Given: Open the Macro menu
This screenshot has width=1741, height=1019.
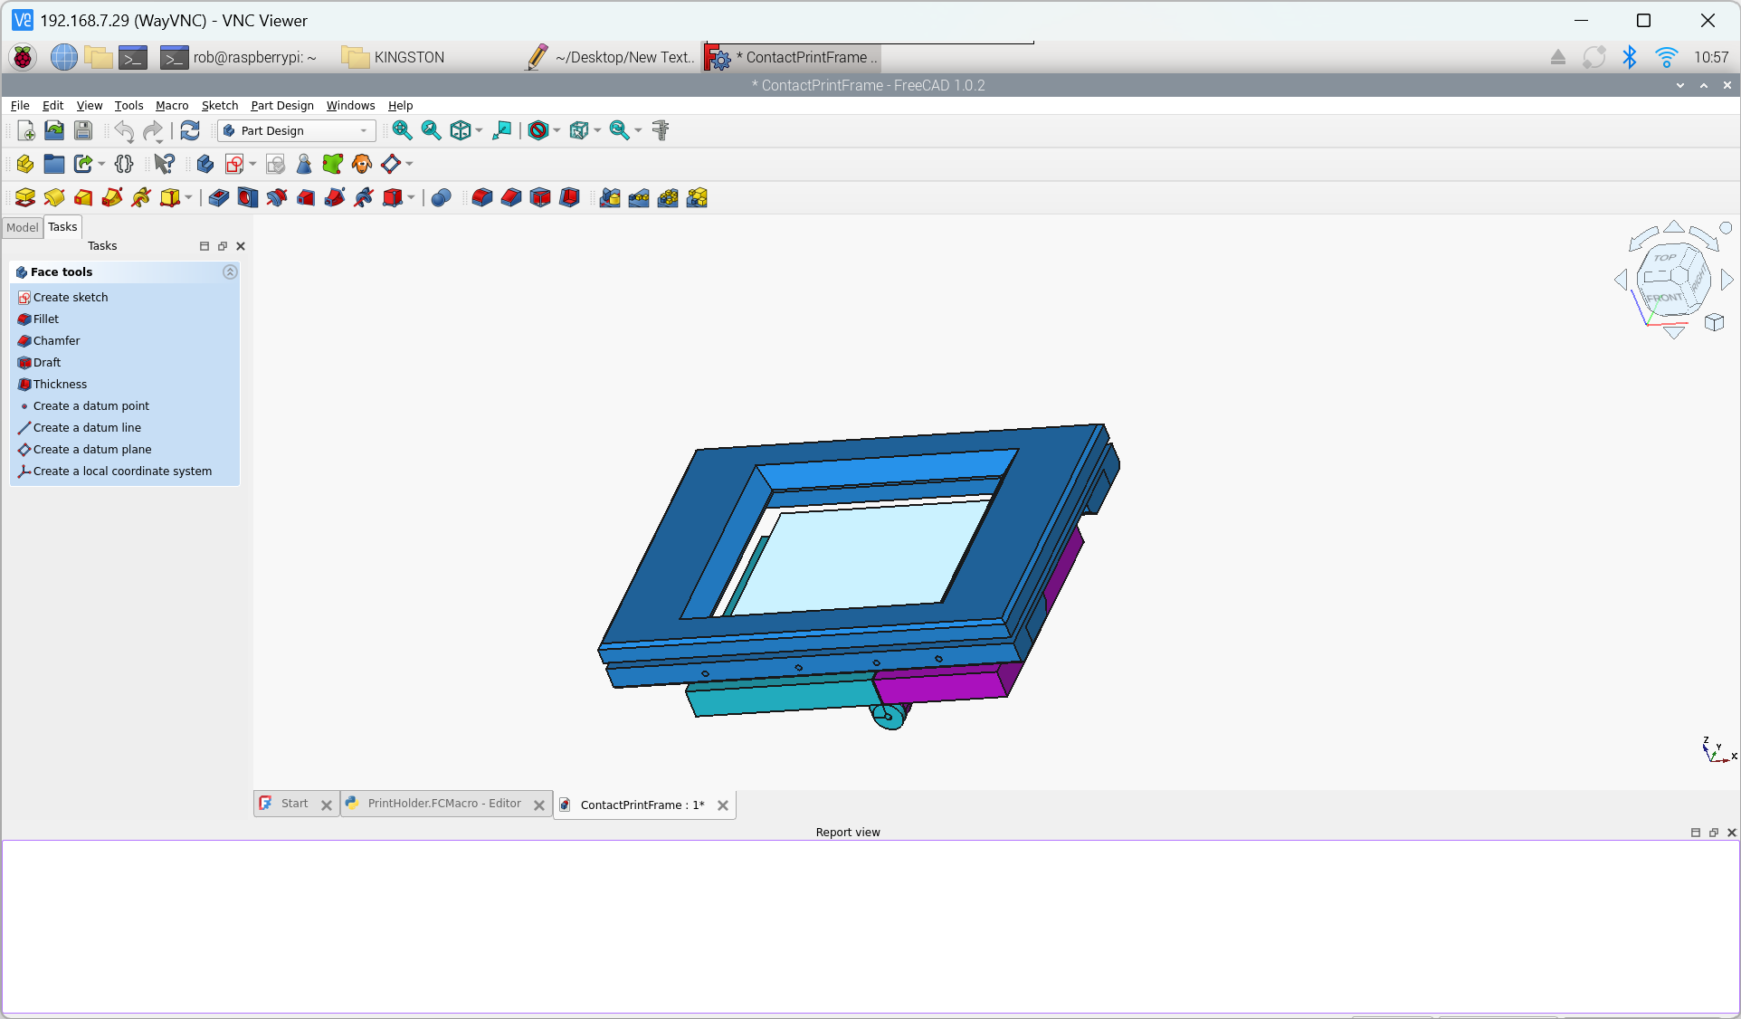Looking at the screenshot, I should [172, 105].
